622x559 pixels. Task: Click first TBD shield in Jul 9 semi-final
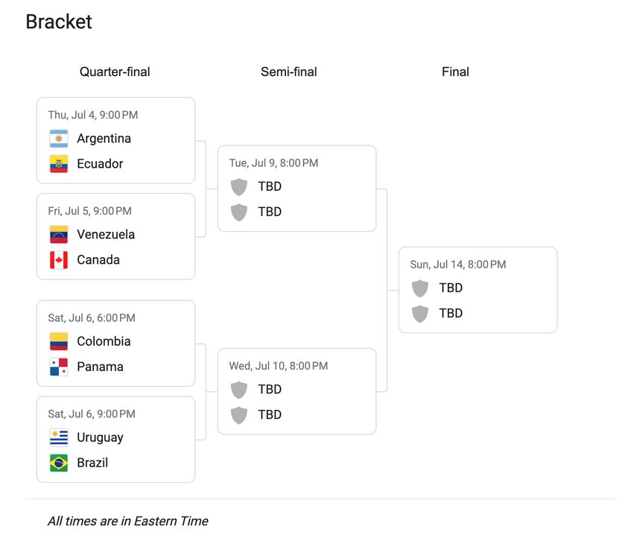click(239, 186)
